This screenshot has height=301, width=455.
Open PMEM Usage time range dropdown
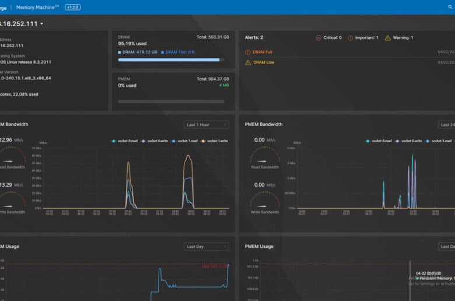446,246
